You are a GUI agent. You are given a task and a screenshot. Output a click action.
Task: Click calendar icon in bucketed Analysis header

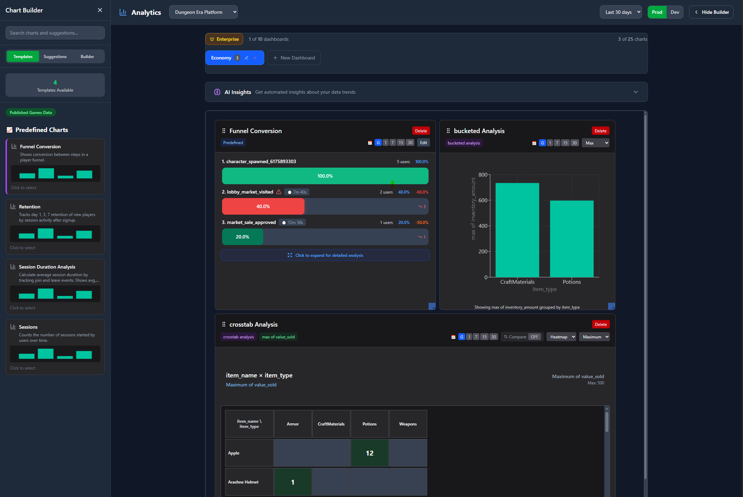pos(534,143)
